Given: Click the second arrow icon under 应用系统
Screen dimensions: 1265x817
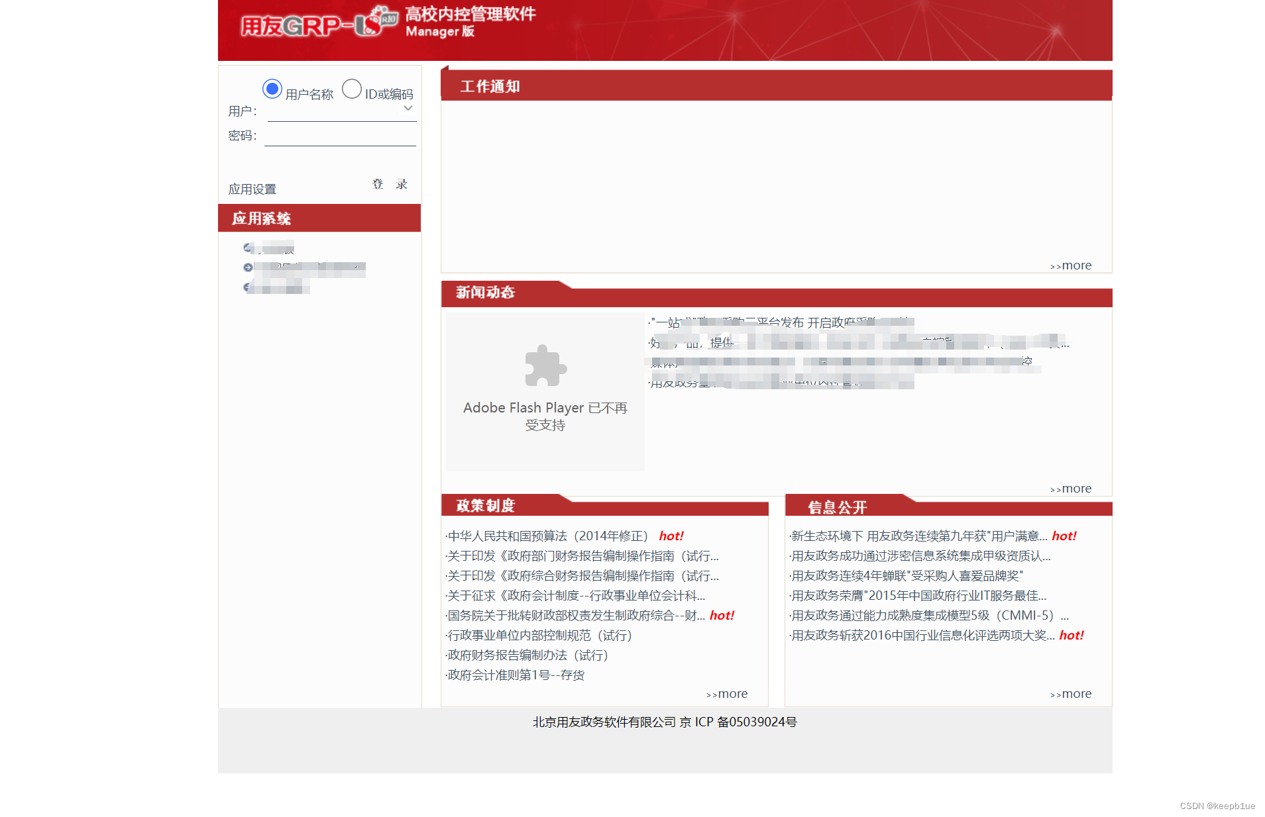Looking at the screenshot, I should pyautogui.click(x=248, y=267).
